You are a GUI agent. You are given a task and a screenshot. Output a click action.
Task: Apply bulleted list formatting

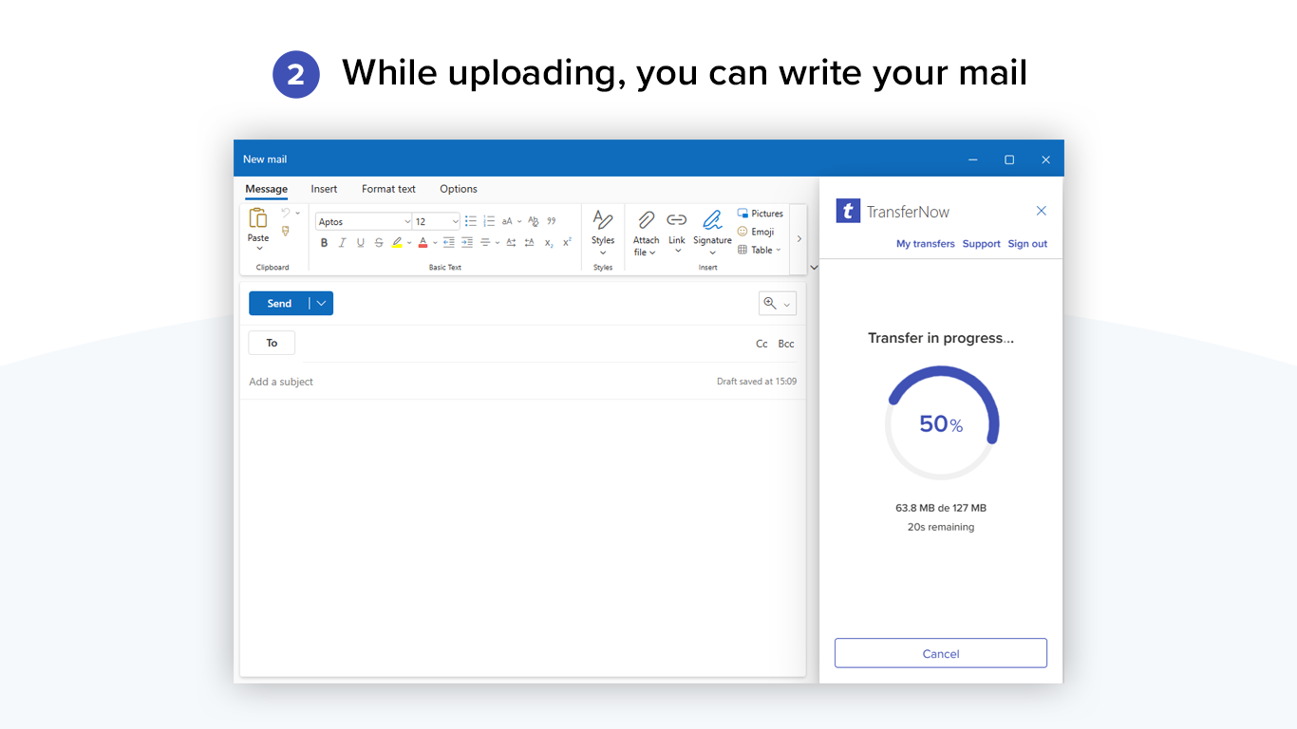point(470,221)
